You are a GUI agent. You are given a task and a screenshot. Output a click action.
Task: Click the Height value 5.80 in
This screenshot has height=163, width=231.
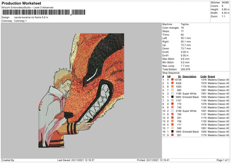(225, 9)
